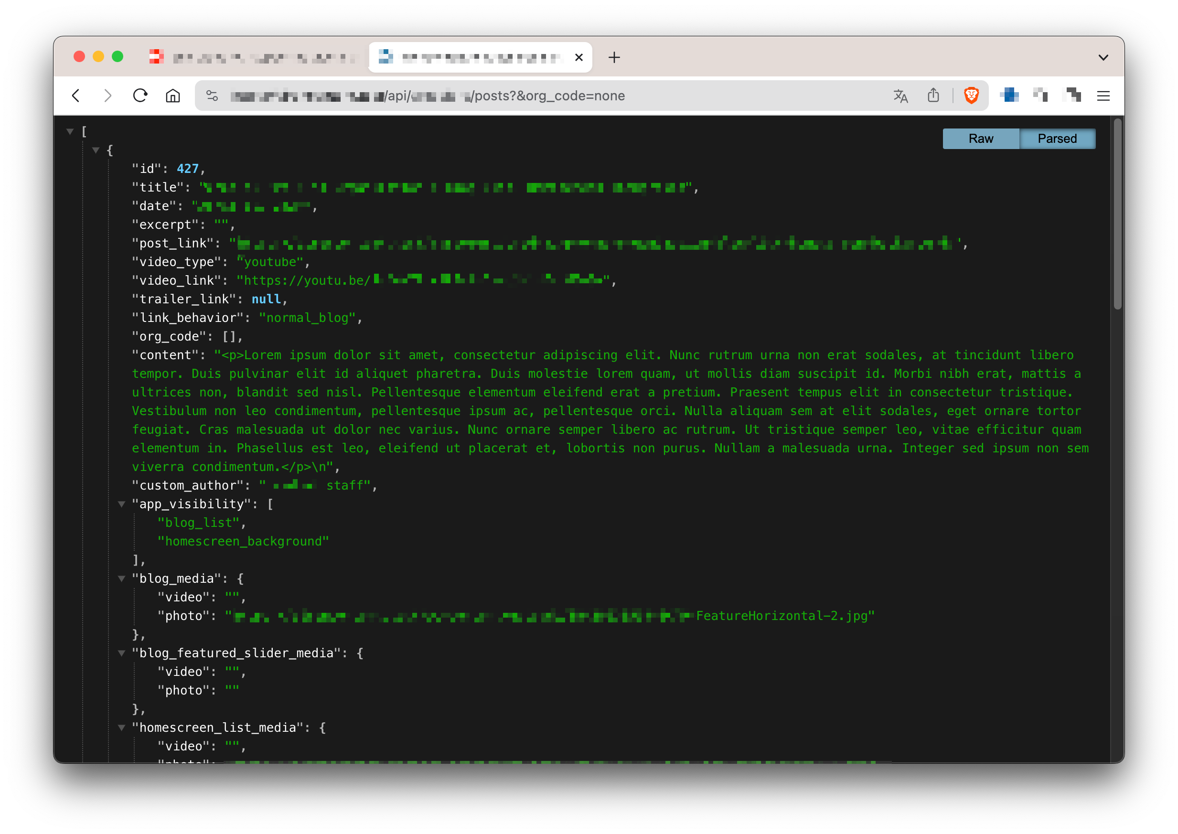1178x834 pixels.
Task: Collapse the root JSON array
Action: [70, 131]
